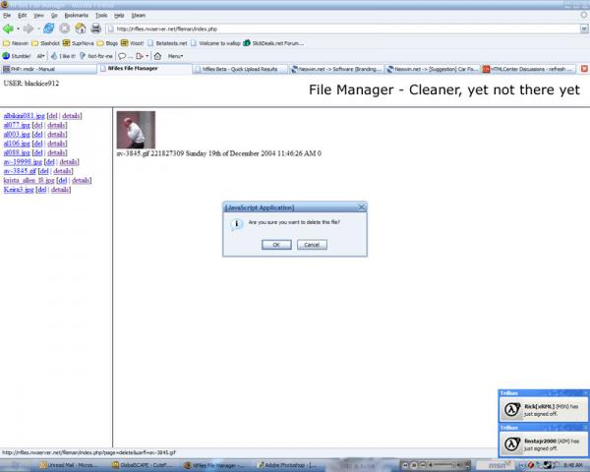
Task: Open the StumbleUpon Menu dropdown
Action: [175, 56]
